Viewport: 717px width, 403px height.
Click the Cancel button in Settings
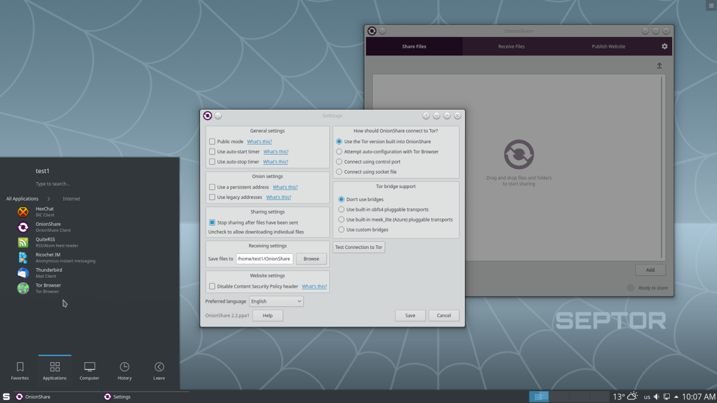(444, 315)
